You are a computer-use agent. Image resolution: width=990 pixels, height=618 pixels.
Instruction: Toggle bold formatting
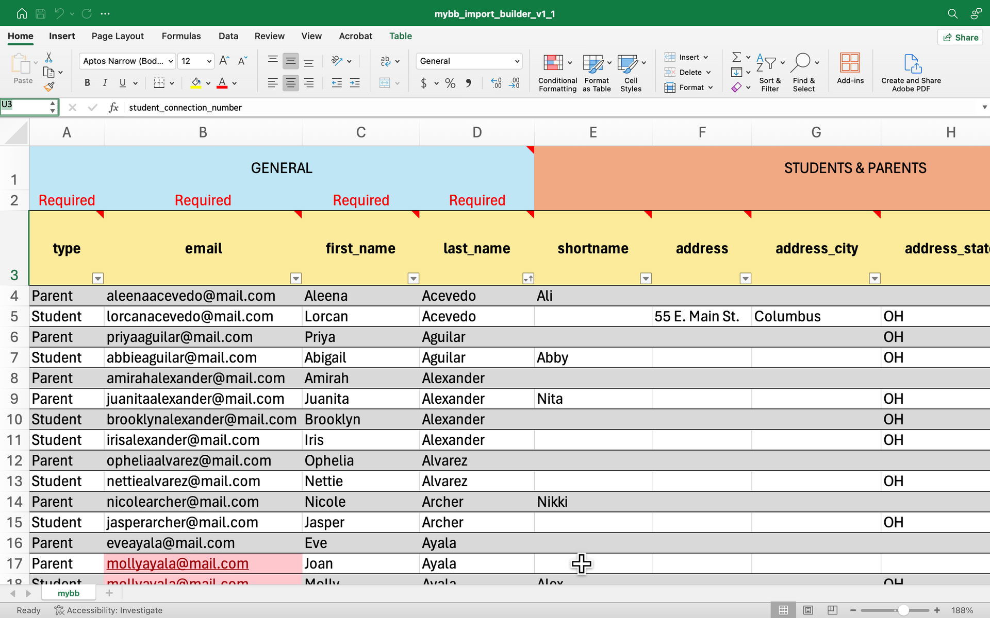pos(87,83)
